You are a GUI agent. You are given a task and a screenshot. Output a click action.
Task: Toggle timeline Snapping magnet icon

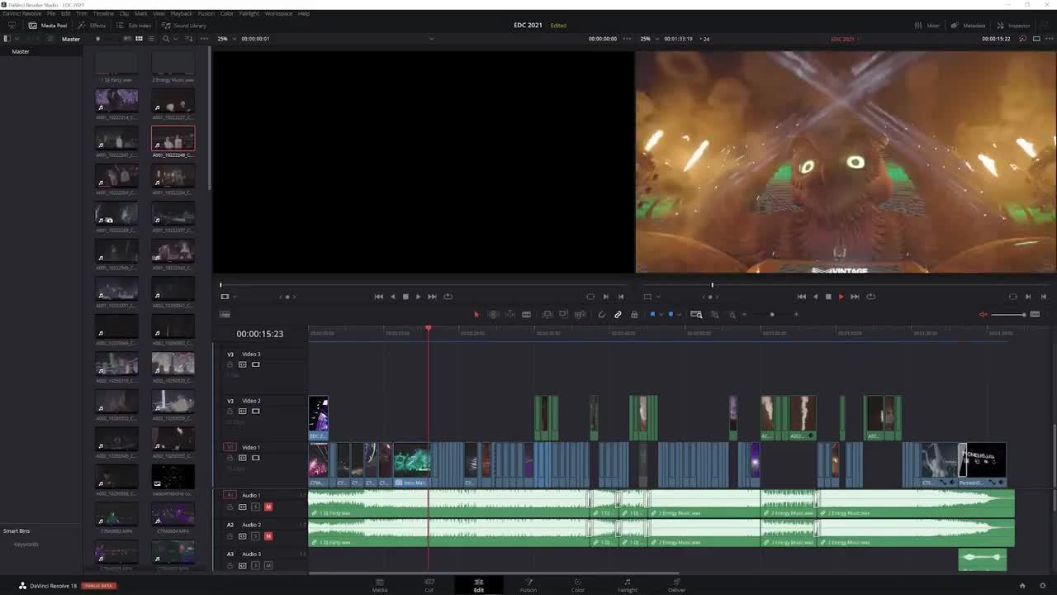[601, 314]
